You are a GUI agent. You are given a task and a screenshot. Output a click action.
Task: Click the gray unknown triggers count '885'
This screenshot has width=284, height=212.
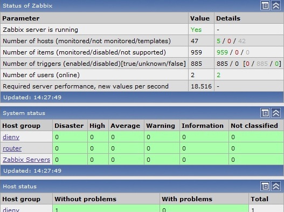point(262,64)
